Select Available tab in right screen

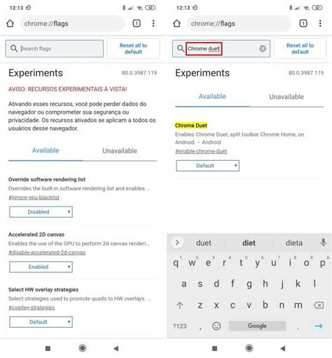[212, 96]
